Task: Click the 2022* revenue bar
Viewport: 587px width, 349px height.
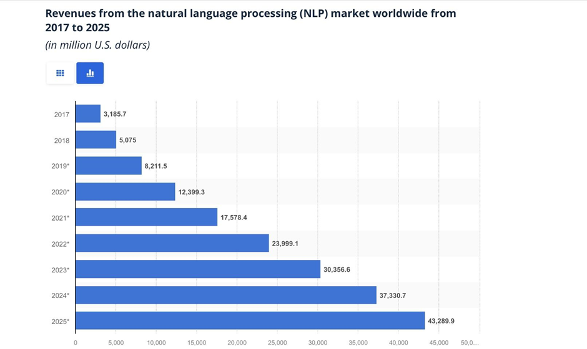Action: tap(172, 243)
